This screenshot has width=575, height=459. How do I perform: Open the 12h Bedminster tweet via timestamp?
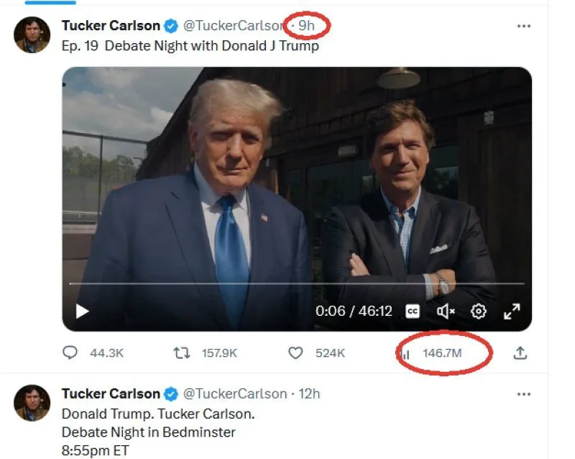[x=308, y=394]
